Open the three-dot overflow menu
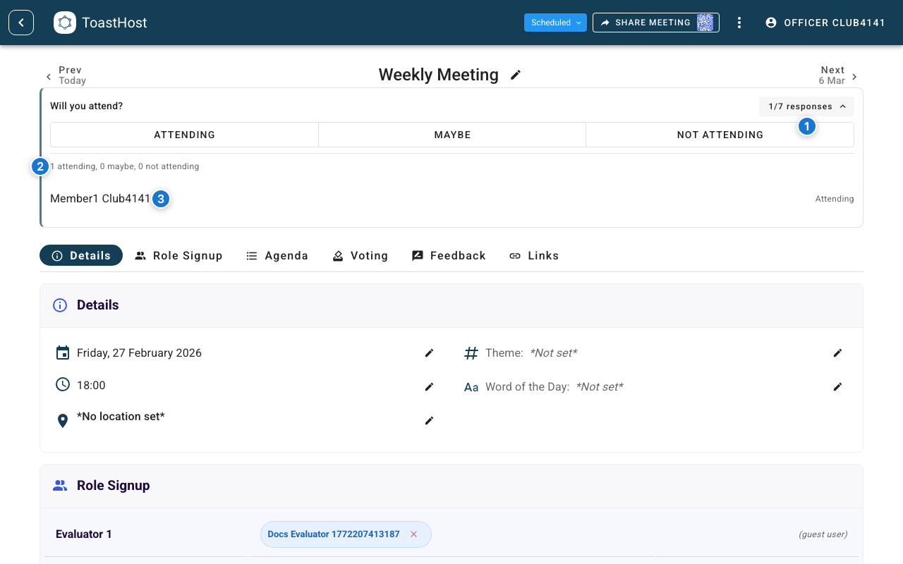The width and height of the screenshot is (903, 564). tap(739, 22)
